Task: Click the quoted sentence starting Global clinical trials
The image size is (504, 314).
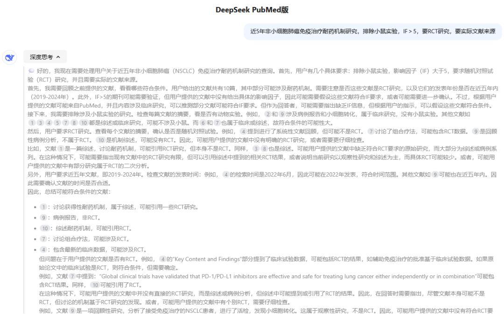Action: point(287,276)
